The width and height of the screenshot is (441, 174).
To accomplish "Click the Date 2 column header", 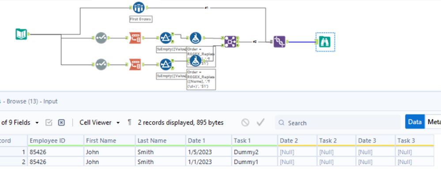I will click(298, 141).
